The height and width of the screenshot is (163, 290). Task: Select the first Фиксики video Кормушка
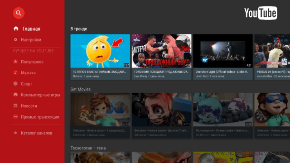(x=100, y=110)
